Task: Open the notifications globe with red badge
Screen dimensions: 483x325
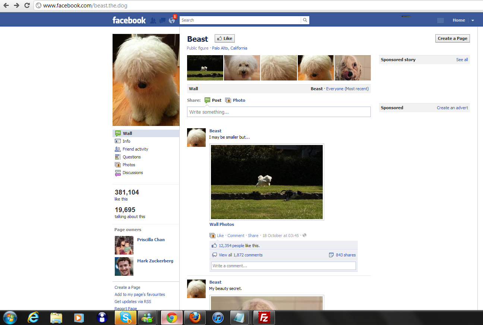Action: pos(172,20)
